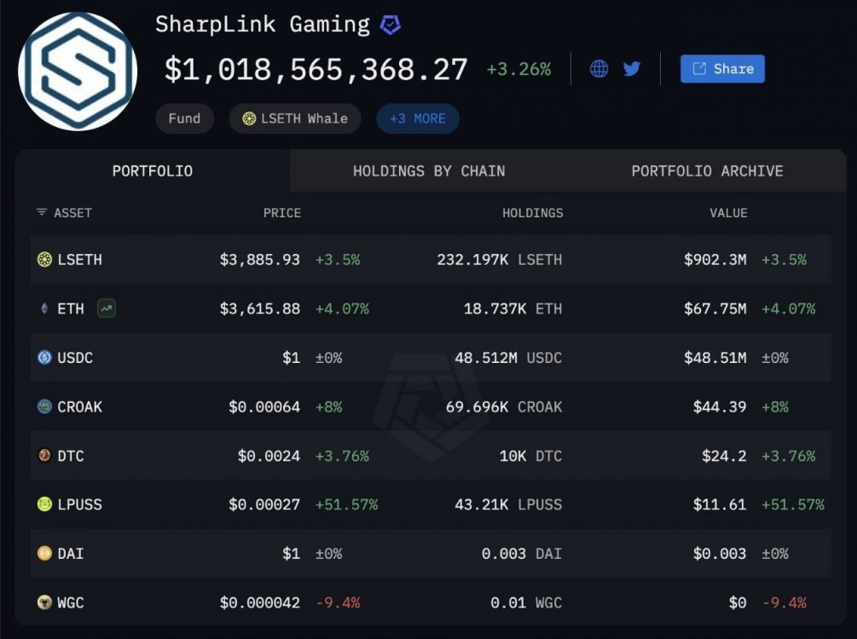Sort by the Holdings column header
857x639 pixels.
532,213
